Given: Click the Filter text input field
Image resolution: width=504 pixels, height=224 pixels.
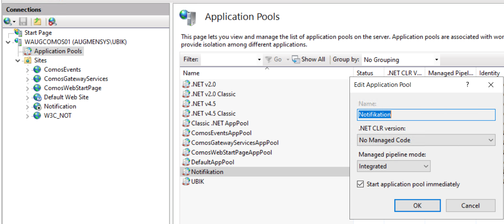Looking at the screenshot, I should (229, 60).
